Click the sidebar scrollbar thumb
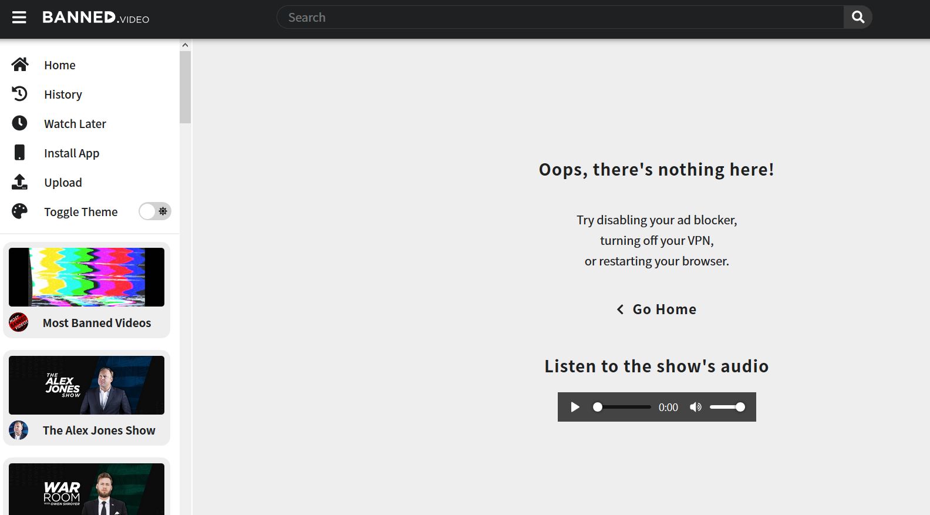The width and height of the screenshot is (930, 515). point(185,87)
